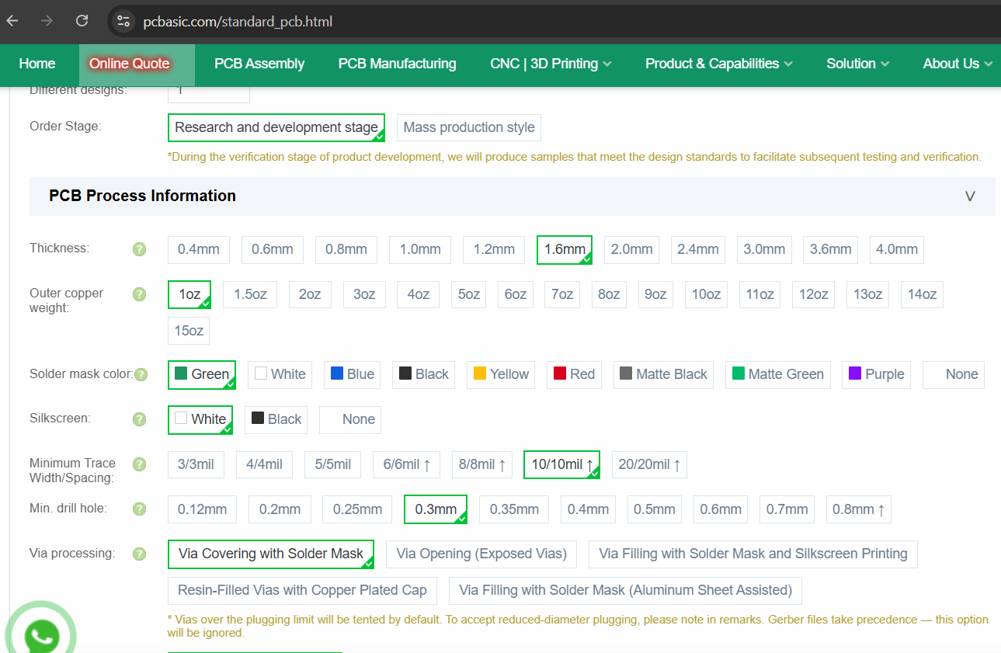Screen dimensions: 1001x653
Task: Click the site information icon in the address bar
Action: (123, 21)
